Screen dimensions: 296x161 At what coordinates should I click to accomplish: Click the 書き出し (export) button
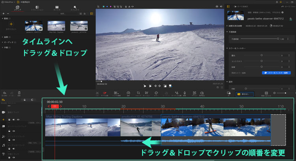(244, 94)
